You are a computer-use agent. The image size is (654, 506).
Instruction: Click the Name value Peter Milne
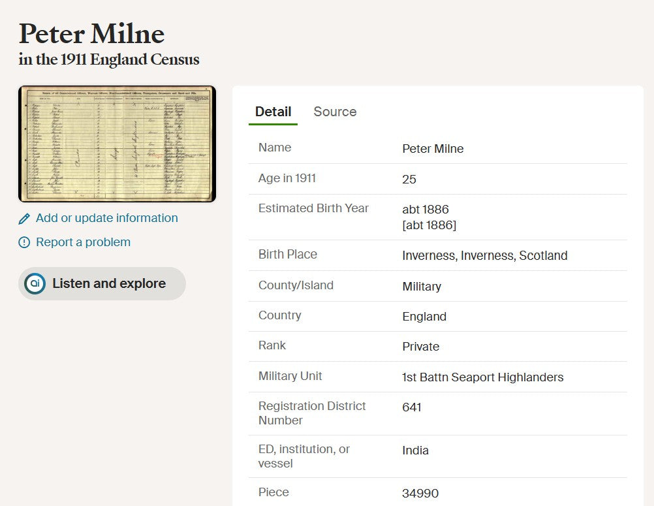tap(433, 148)
